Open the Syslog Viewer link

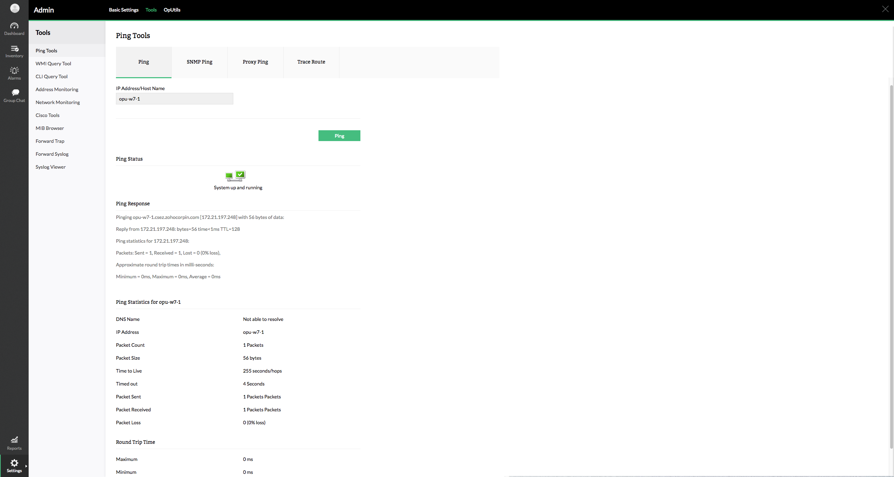coord(50,167)
